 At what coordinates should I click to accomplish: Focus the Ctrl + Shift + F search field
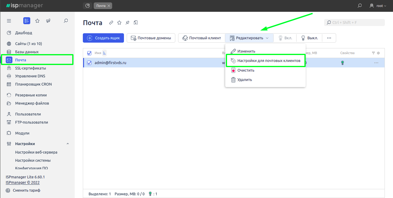pos(354,22)
